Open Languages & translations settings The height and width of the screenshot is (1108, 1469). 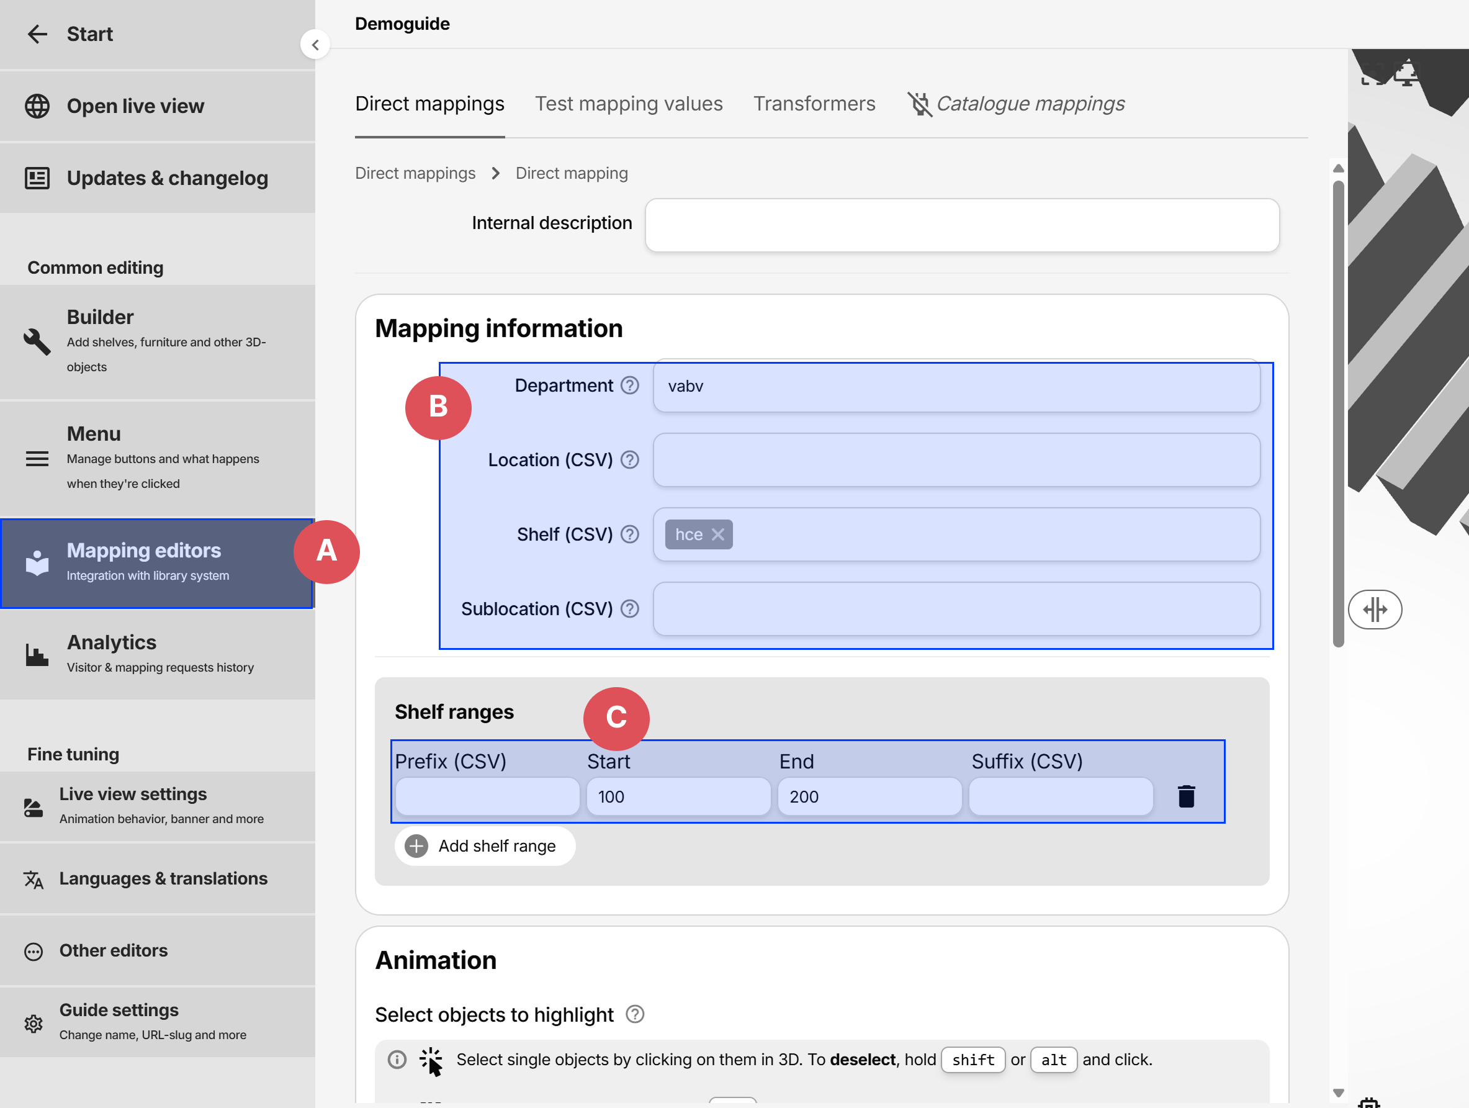[x=163, y=878]
